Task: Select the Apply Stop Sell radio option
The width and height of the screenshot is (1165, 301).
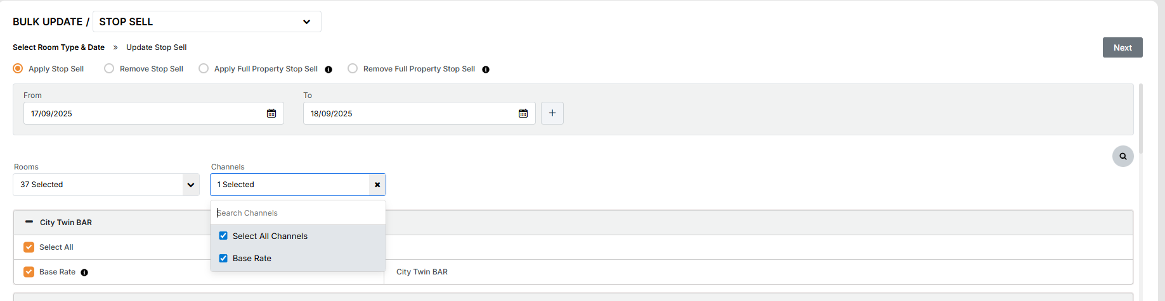Action: [x=18, y=68]
